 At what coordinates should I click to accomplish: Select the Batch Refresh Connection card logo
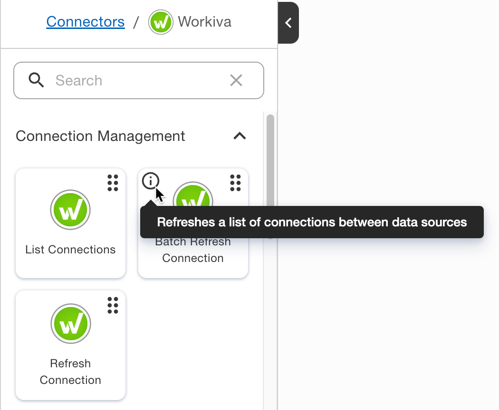click(x=193, y=194)
